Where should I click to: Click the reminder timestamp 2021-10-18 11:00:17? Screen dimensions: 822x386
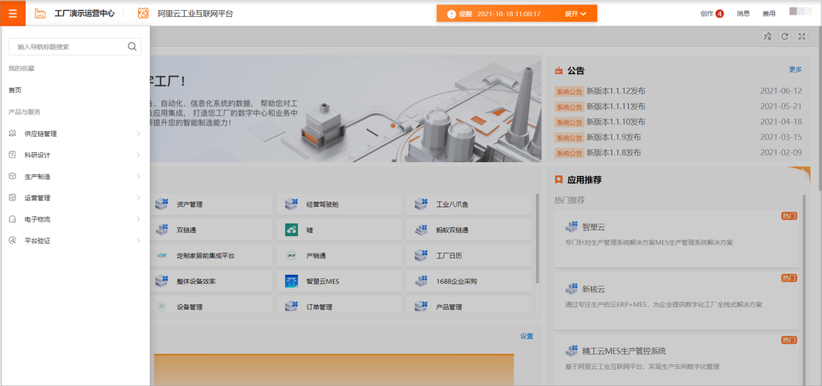coord(508,14)
